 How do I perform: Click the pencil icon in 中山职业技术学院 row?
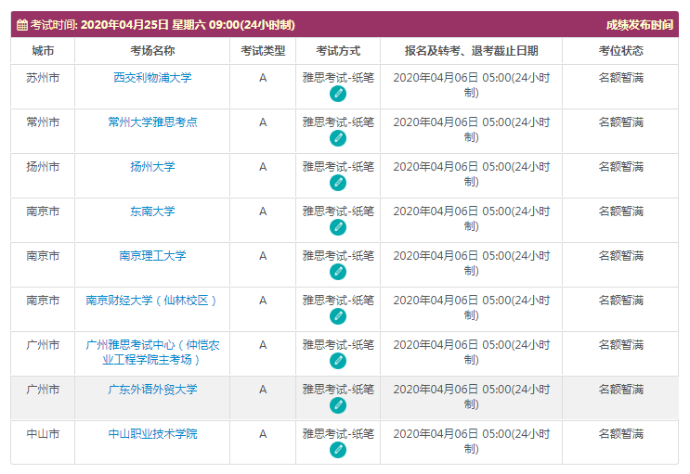[x=338, y=450]
